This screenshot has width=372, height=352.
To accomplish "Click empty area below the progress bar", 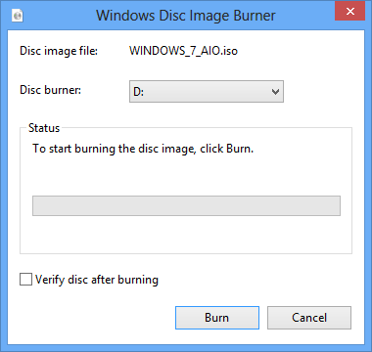I will click(186, 234).
